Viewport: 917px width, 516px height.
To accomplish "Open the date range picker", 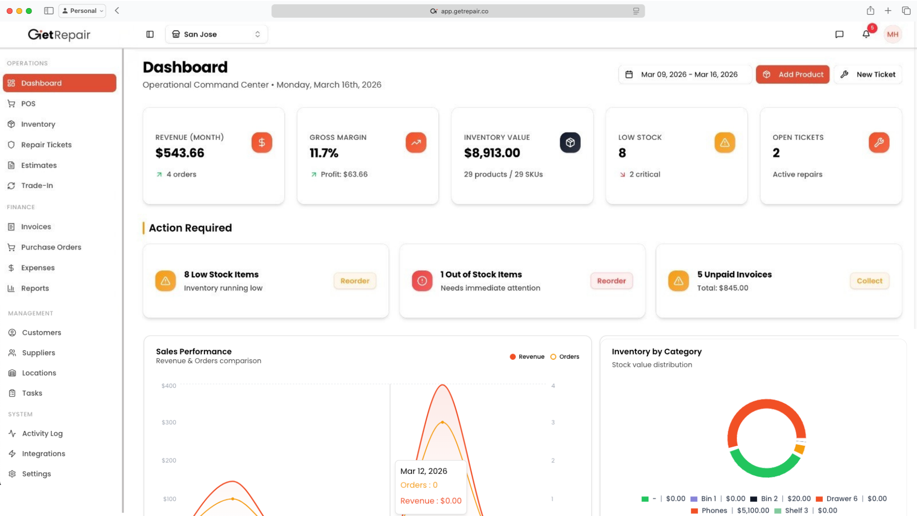I will click(684, 74).
